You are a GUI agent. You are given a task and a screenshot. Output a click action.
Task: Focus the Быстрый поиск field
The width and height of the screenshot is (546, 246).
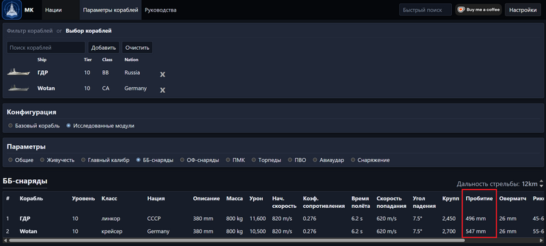point(425,10)
